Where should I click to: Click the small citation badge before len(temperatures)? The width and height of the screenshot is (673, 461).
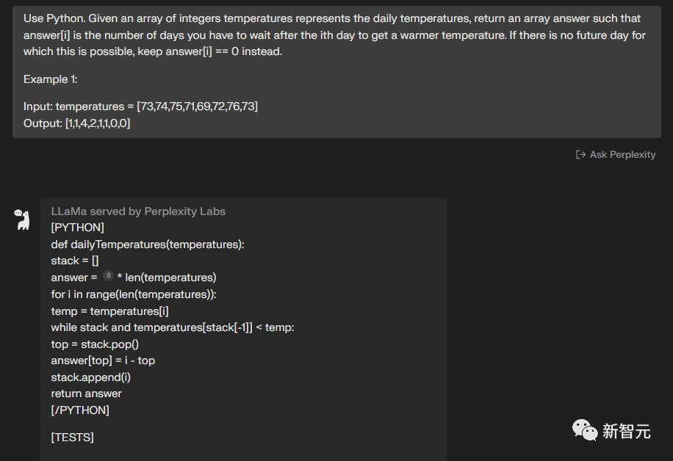click(108, 276)
